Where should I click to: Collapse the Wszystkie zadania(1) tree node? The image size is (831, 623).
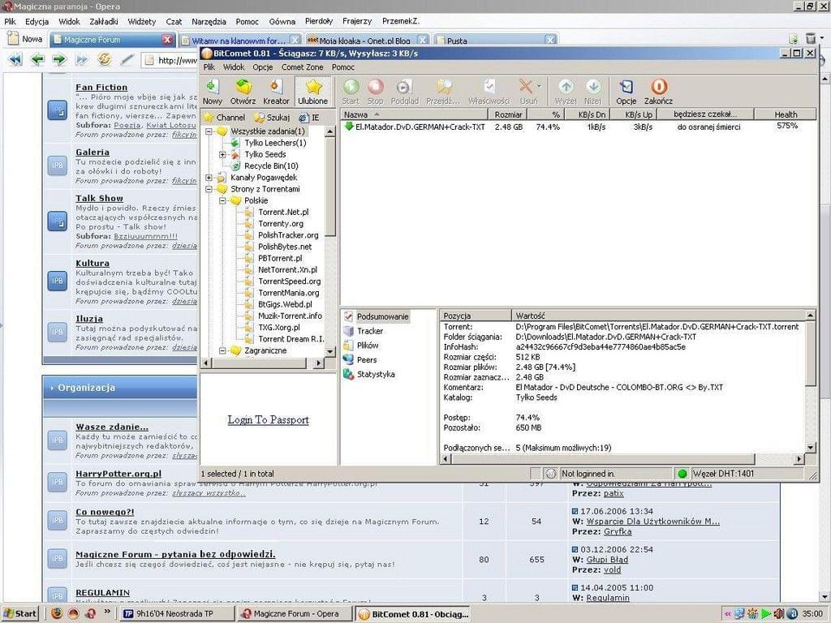(x=209, y=131)
